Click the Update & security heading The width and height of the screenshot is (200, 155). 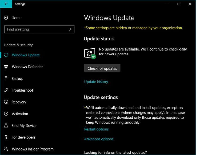click(x=18, y=45)
